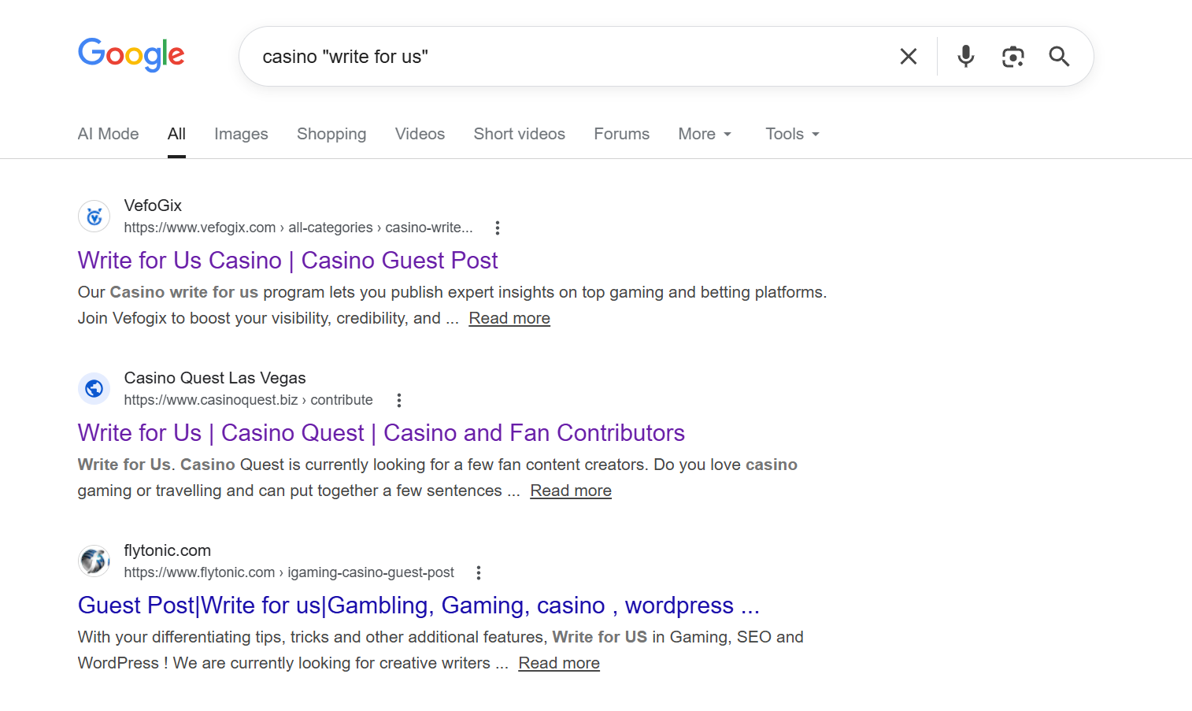Click the VefoGix site favicon
This screenshot has width=1192, height=711.
[x=94, y=216]
